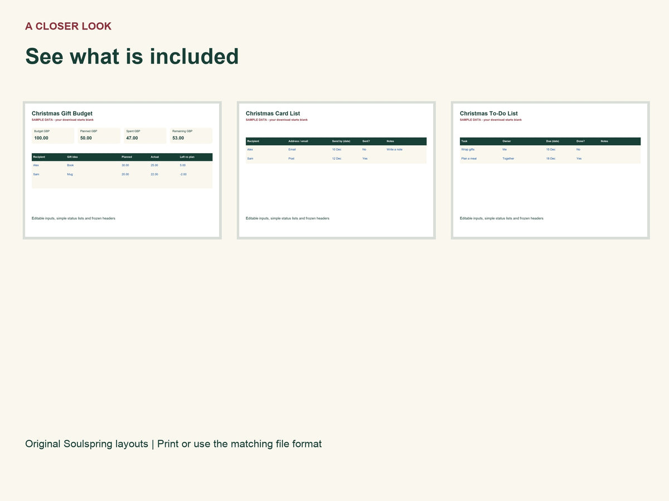669x501 pixels.
Task: Select the Remaining GBP 53.00 card
Action: pos(191,135)
